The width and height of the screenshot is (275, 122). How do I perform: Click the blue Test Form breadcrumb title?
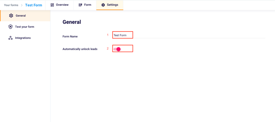point(34,5)
